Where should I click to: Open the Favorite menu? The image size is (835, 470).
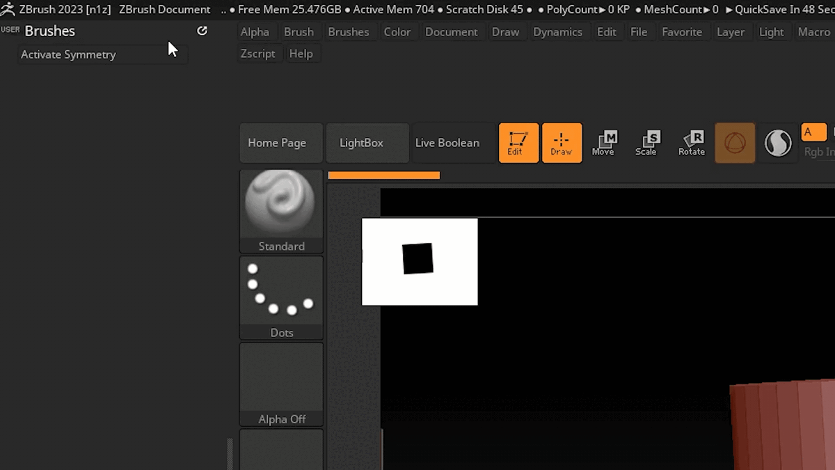[x=682, y=31]
